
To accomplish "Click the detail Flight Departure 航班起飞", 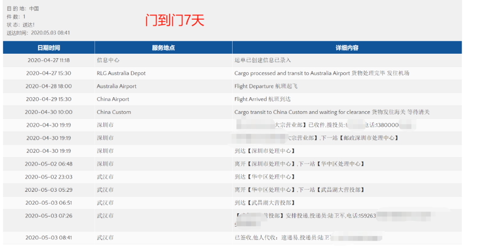I will click(266, 86).
